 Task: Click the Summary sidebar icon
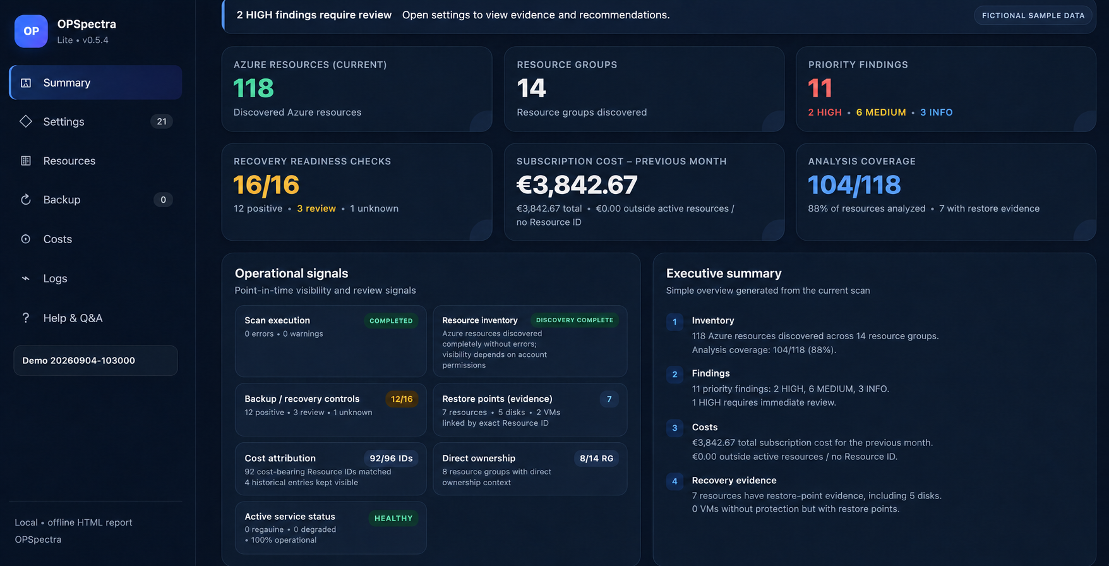pos(26,83)
